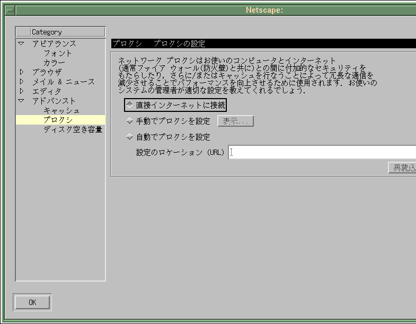Collapse the アドバンスト category arrow

tap(21, 101)
